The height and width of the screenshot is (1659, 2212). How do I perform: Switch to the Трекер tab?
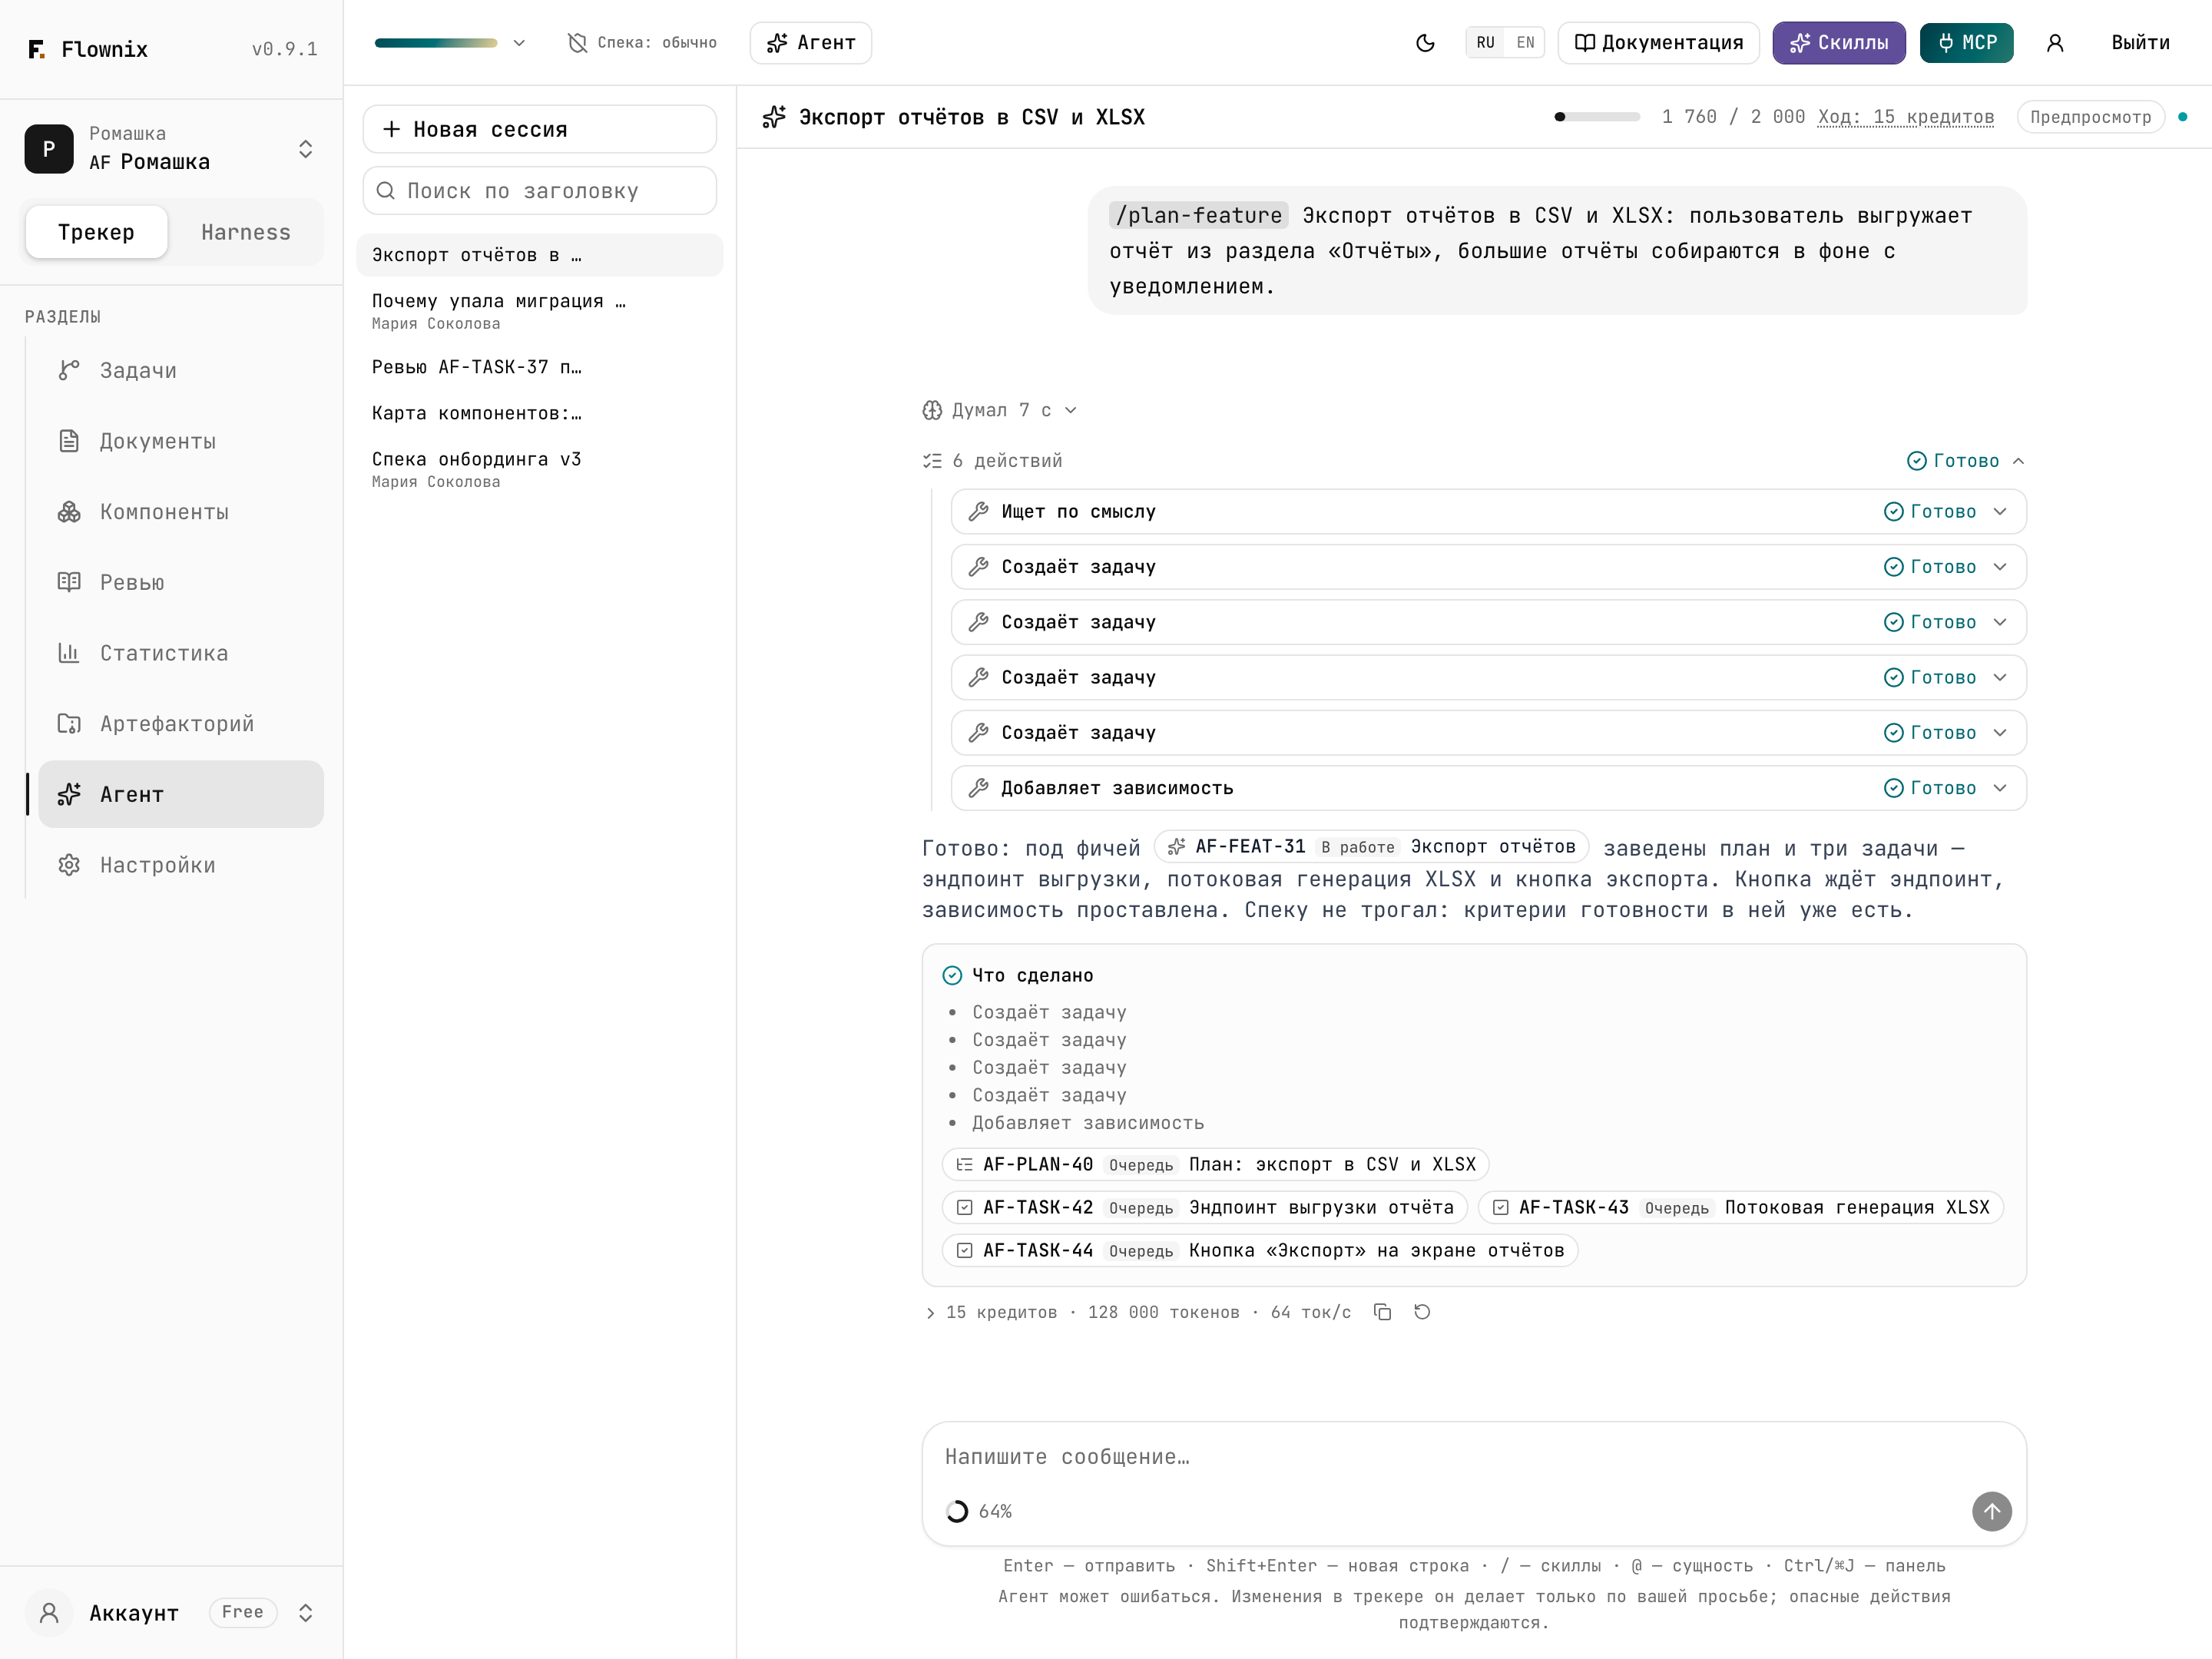coord(96,232)
